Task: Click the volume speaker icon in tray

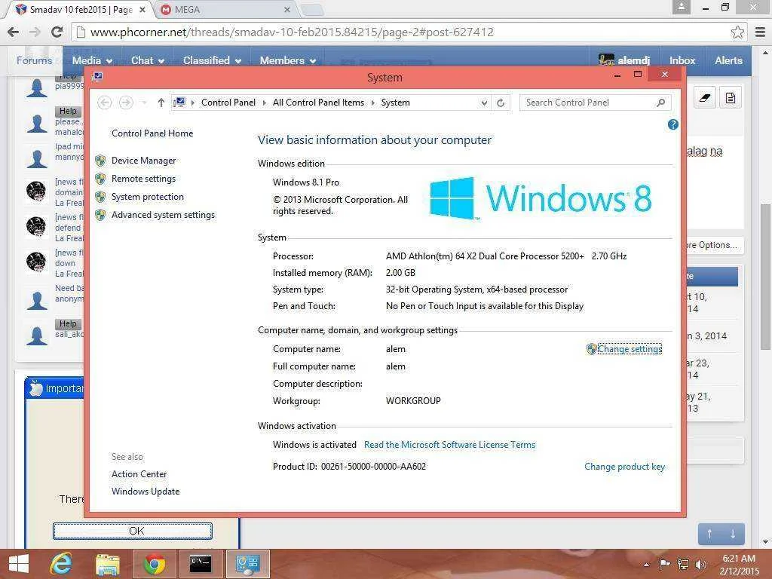Action: coord(700,564)
